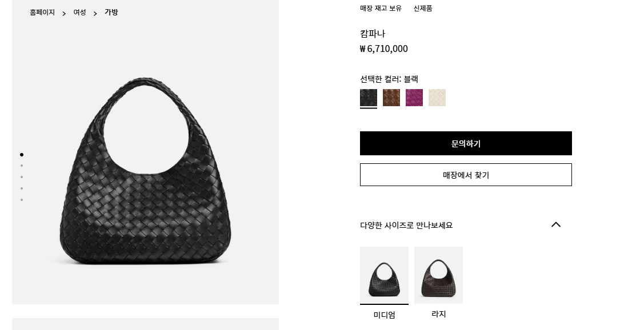Jump to the second image indicator dot
Screen dimensions: 620x330
[x=22, y=166]
